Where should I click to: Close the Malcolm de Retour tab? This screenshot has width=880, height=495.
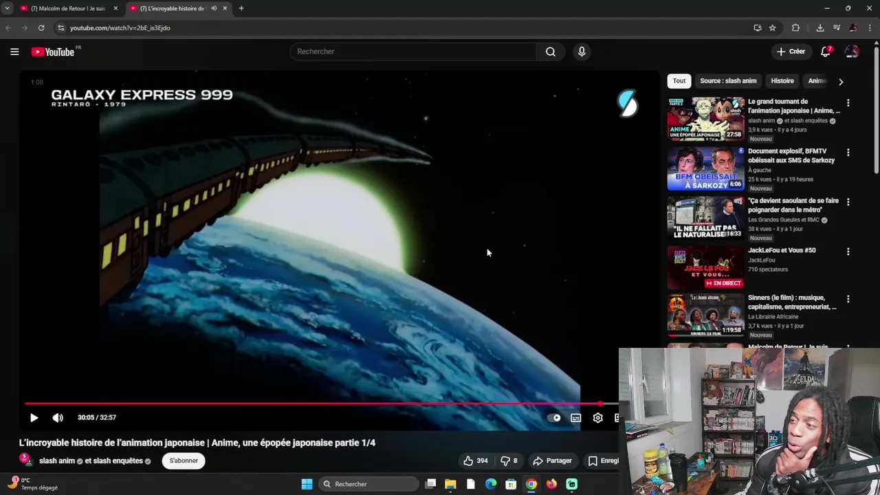115,8
